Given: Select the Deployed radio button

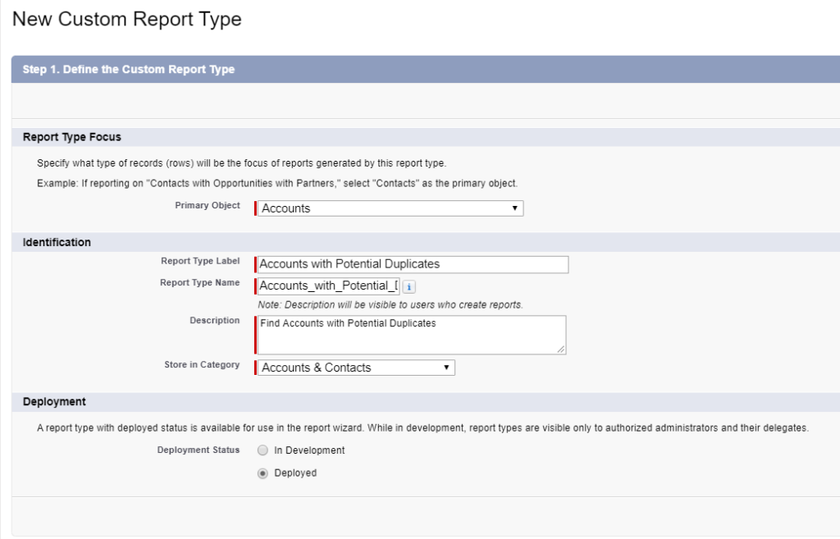Looking at the screenshot, I should 262,473.
